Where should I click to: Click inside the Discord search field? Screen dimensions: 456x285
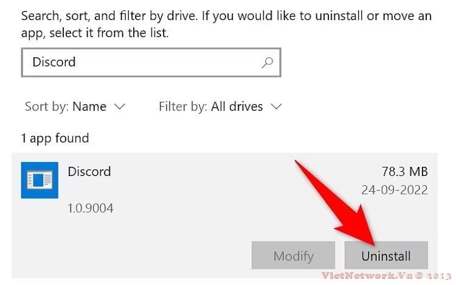click(x=140, y=62)
